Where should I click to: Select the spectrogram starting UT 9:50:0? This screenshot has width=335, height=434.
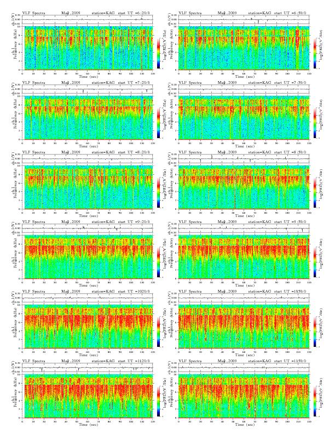pos(244,257)
